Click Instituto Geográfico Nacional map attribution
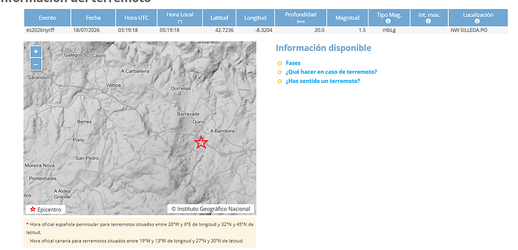Screen dimensions: 518x250 pyautogui.click(x=211, y=209)
